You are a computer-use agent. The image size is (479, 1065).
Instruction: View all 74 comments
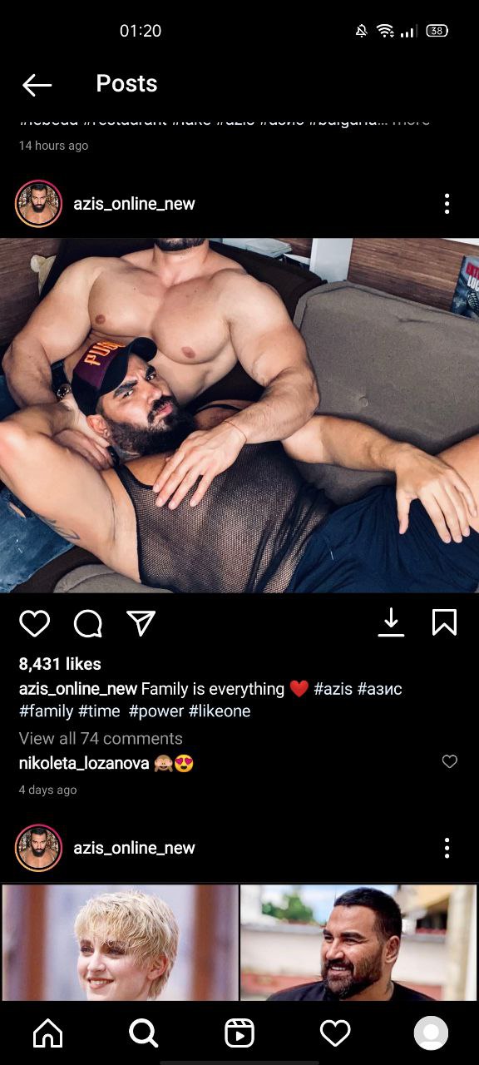tap(101, 739)
